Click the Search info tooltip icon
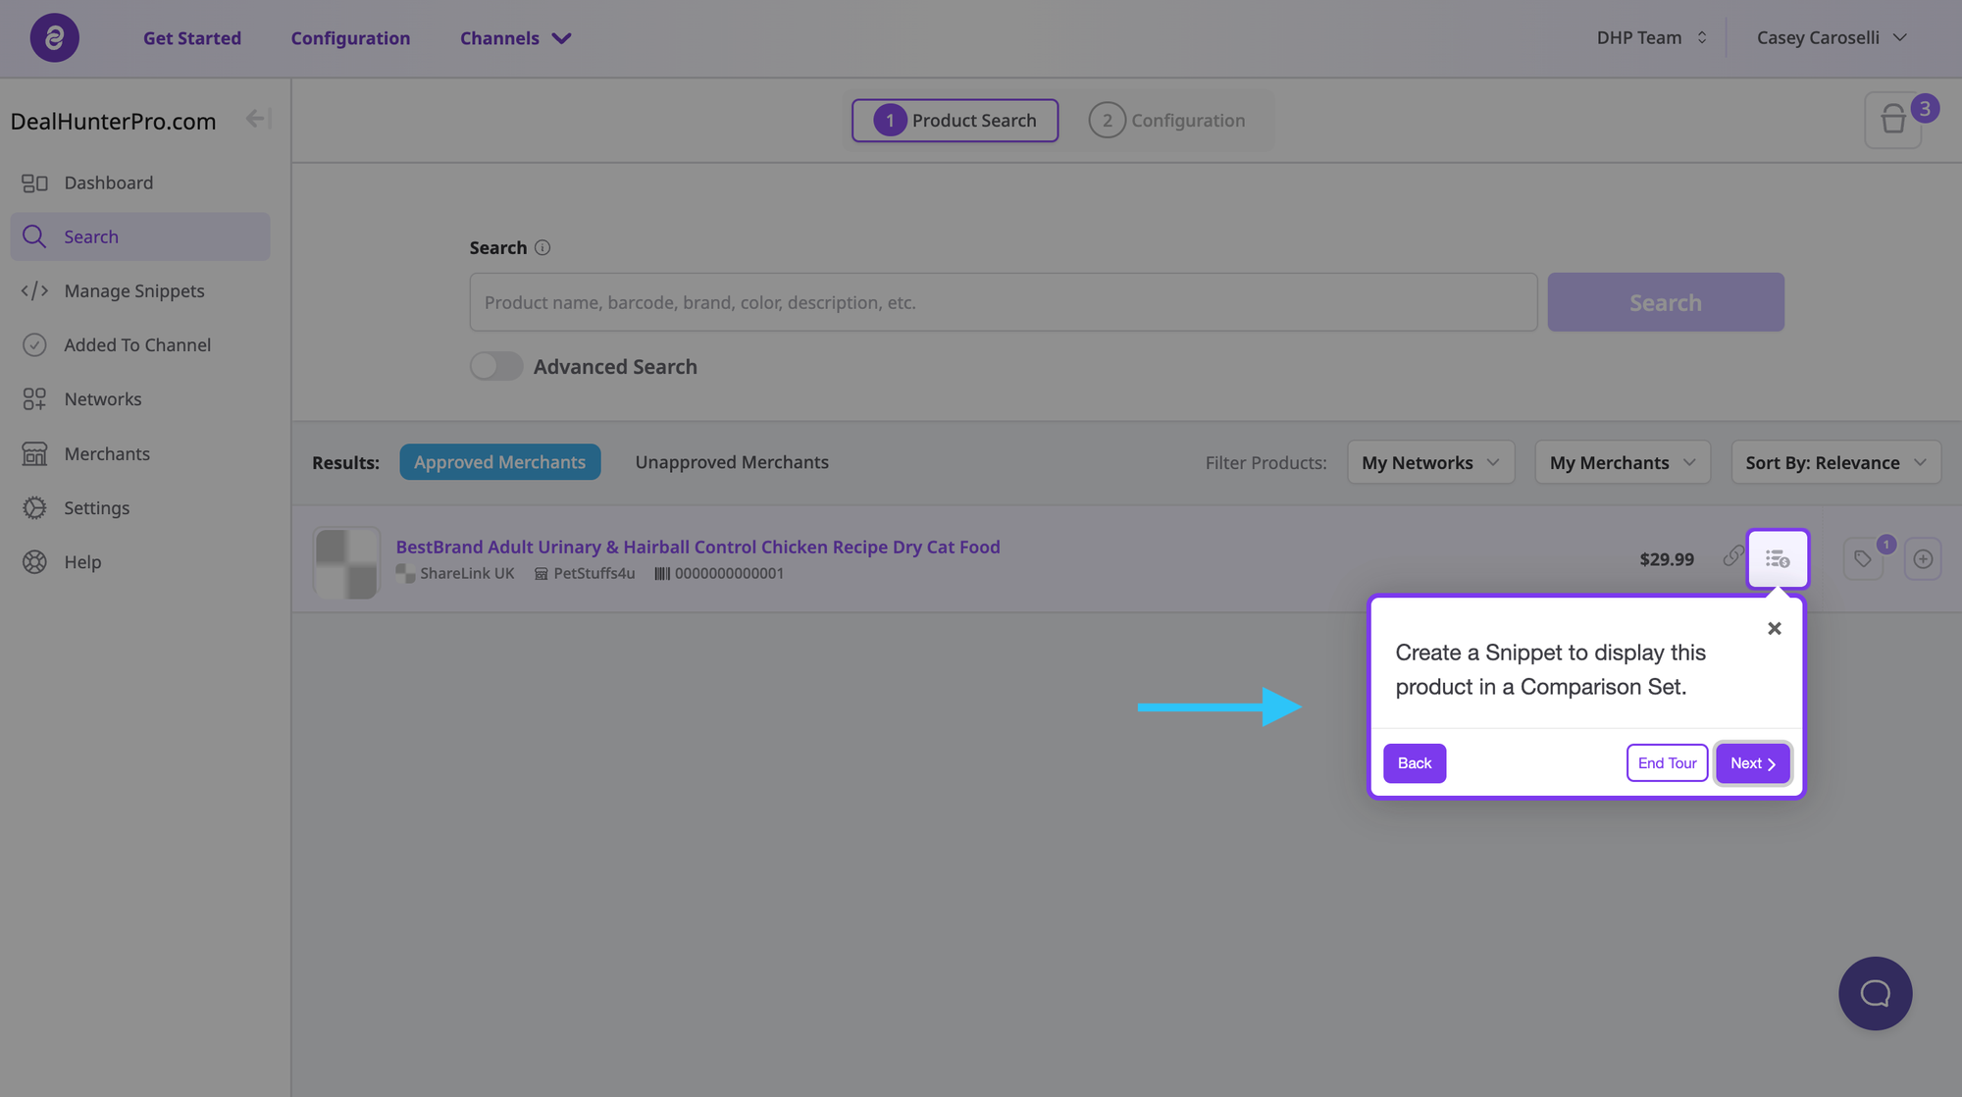The width and height of the screenshot is (1962, 1097). (542, 248)
